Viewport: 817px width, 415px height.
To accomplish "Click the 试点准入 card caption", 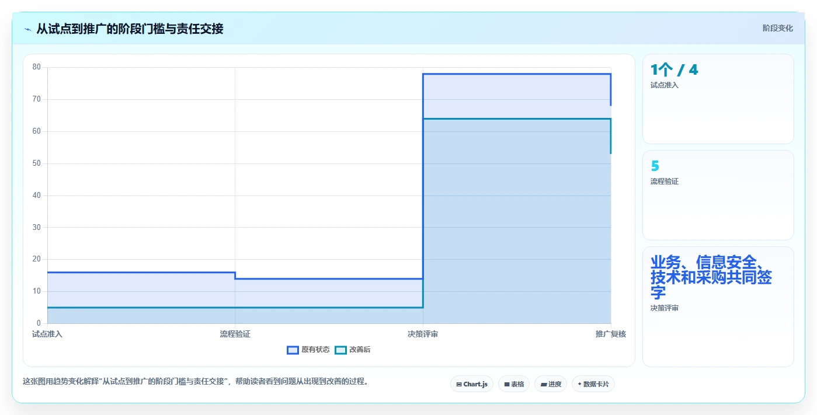I will (665, 85).
